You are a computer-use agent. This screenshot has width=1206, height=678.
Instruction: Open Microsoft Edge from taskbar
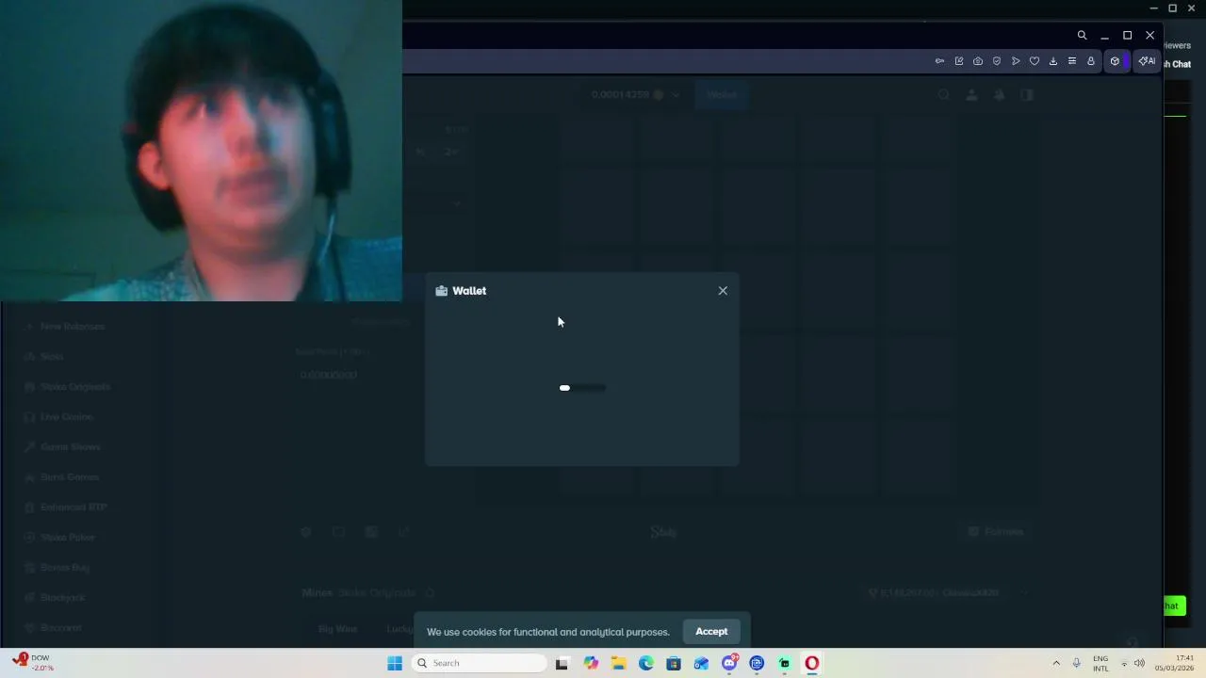[646, 663]
